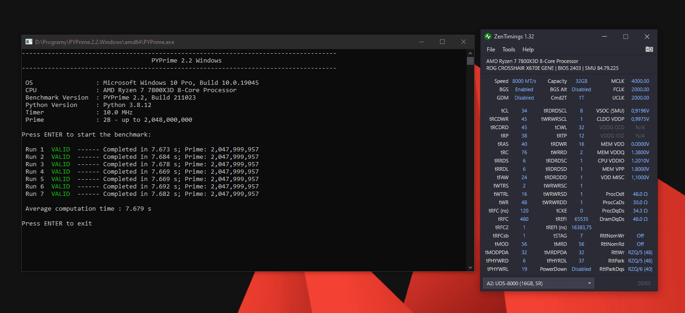Click the console scrollbar up arrow
The width and height of the screenshot is (685, 313).
tap(471, 53)
